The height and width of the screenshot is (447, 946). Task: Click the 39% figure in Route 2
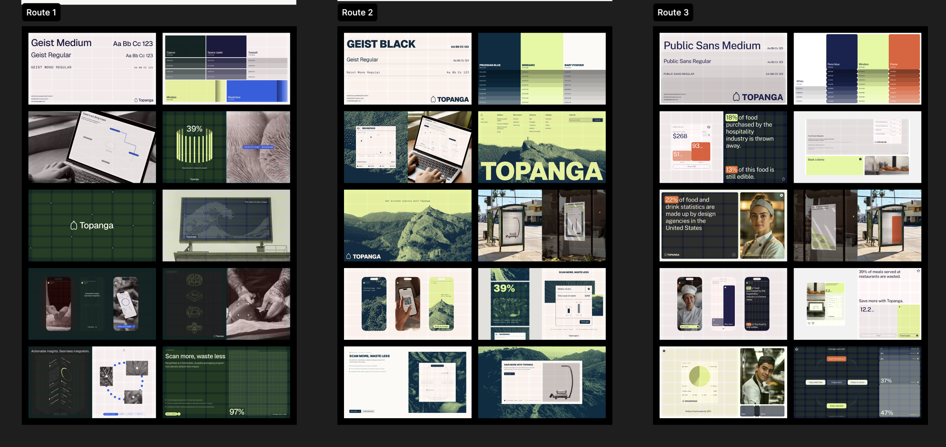504,288
